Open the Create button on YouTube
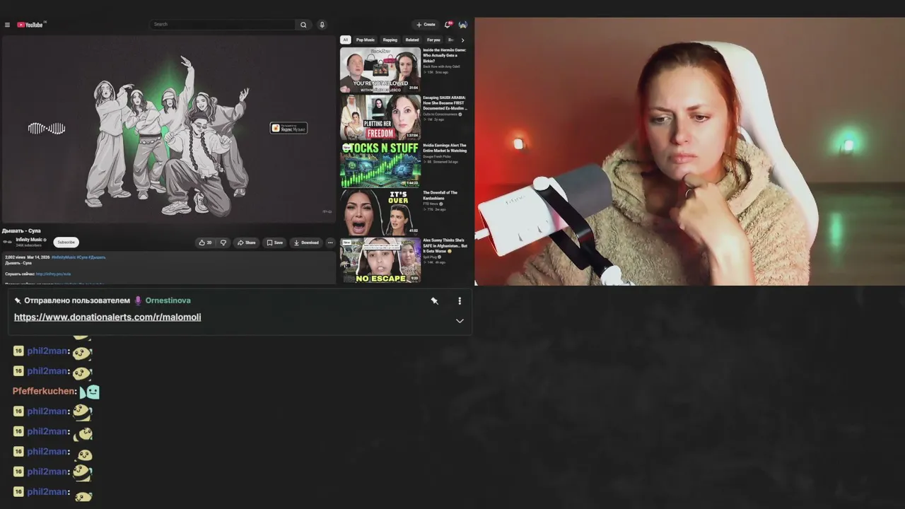Viewport: 905px width, 509px height. click(x=426, y=25)
